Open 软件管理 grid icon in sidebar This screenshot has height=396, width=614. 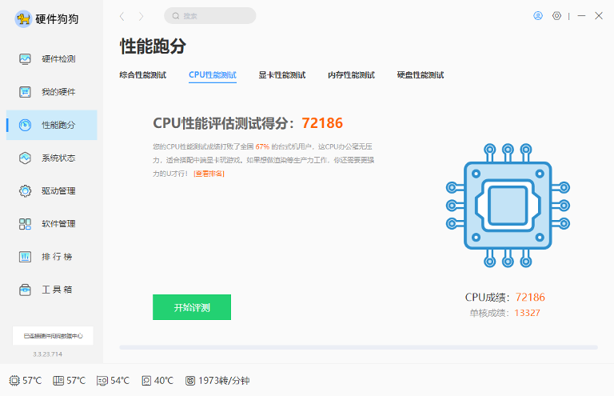(25, 224)
